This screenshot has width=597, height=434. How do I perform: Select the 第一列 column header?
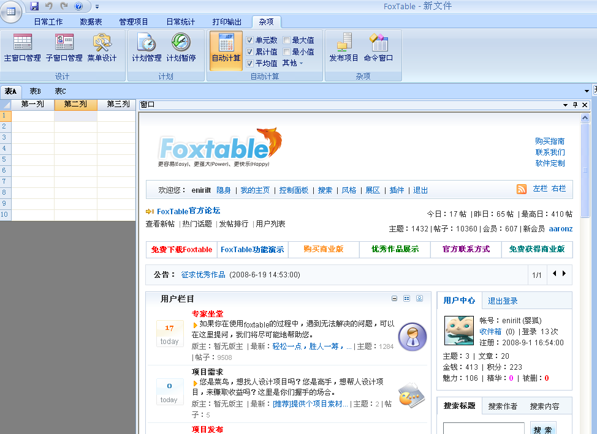coord(32,104)
